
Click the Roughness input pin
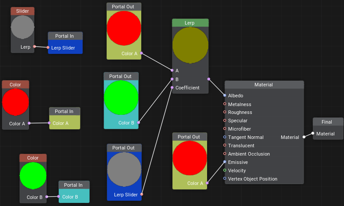point(225,112)
